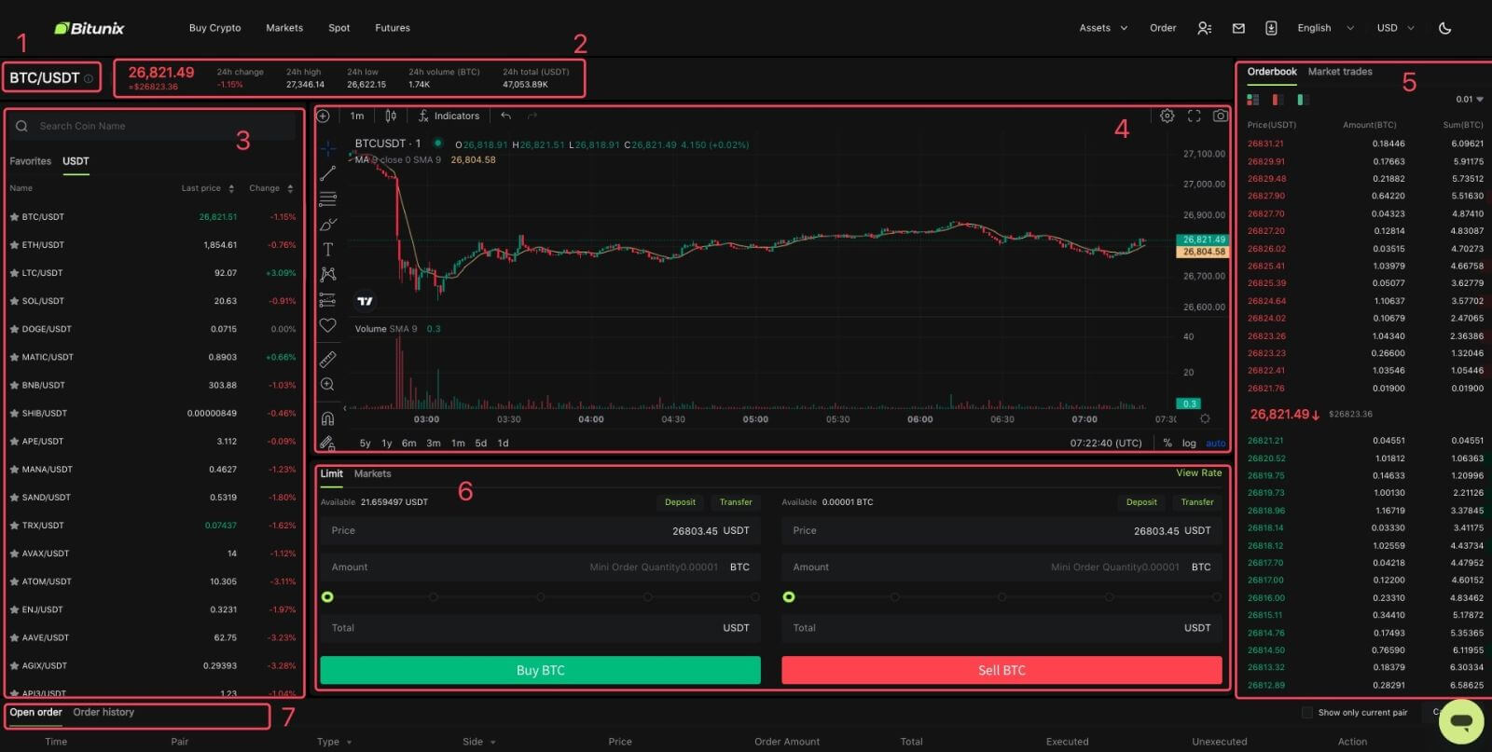This screenshot has height=752, width=1492.
Task: Toggle dark mode moon icon
Action: pyautogui.click(x=1444, y=28)
